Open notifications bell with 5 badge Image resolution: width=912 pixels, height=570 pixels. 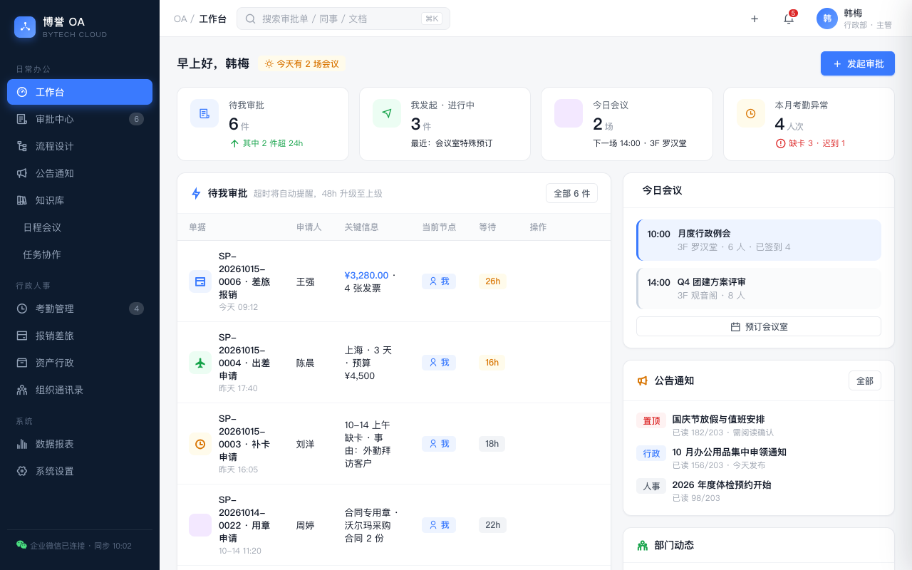789,19
